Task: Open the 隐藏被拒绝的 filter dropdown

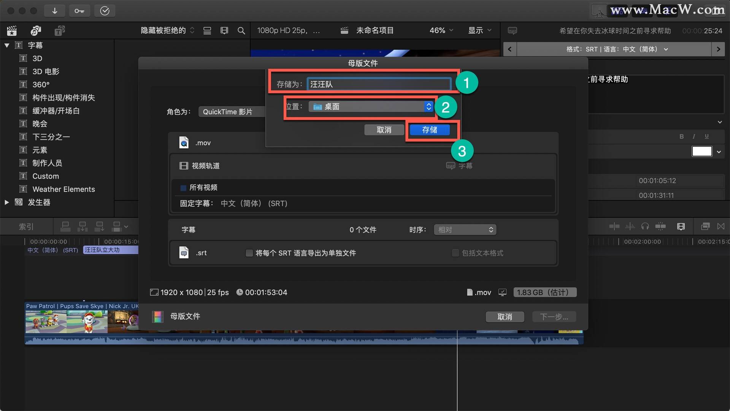Action: tap(168, 30)
